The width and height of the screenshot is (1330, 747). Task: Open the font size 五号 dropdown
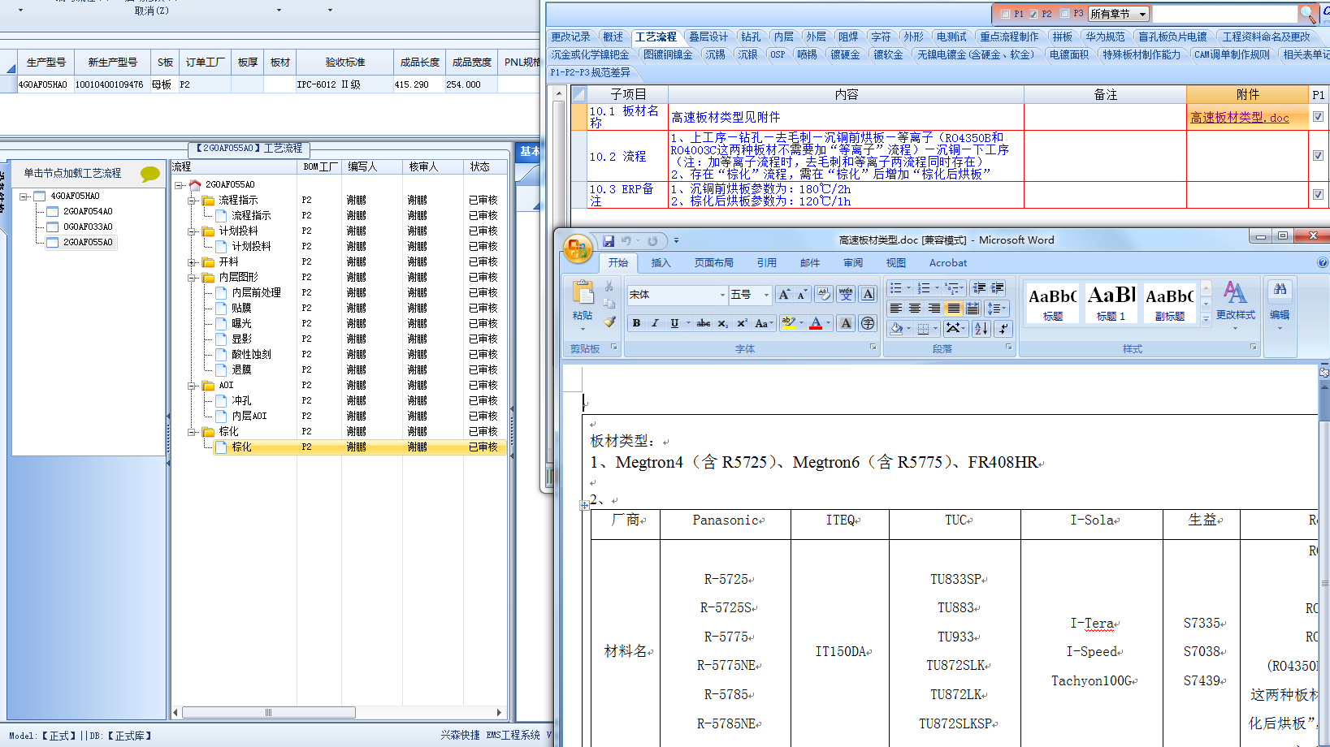[765, 295]
